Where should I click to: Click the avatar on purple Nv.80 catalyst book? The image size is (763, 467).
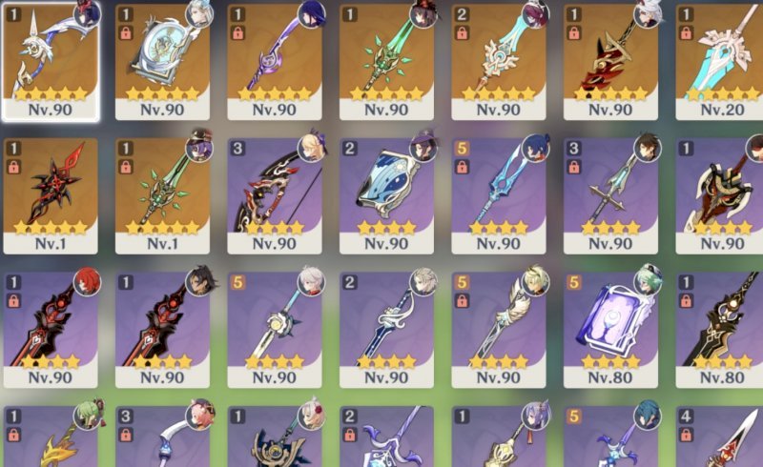click(x=648, y=281)
